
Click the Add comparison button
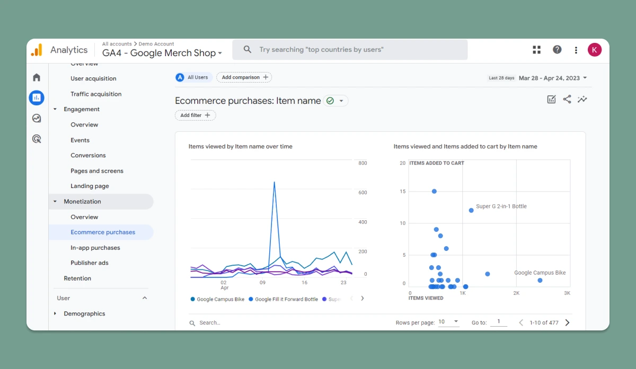click(x=244, y=77)
